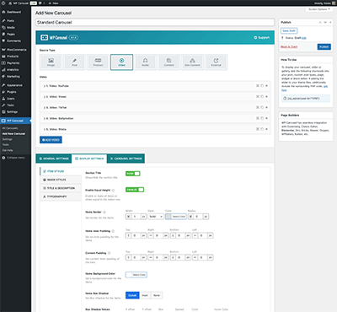The height and width of the screenshot is (312, 337).
Task: Choose Outset box shadow option
Action: 132,295
